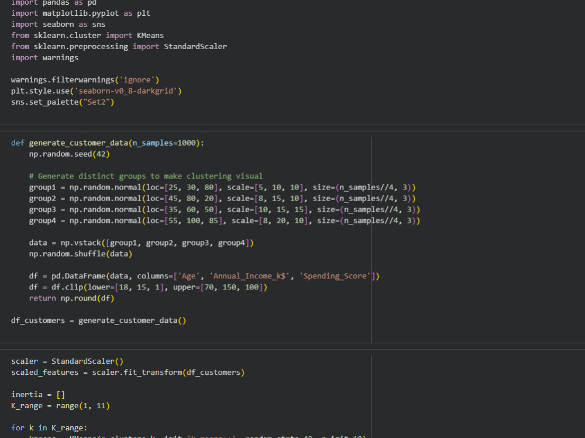585x438 pixels.
Task: Click the 'inertia = []' line
Action: pyautogui.click(x=38, y=395)
